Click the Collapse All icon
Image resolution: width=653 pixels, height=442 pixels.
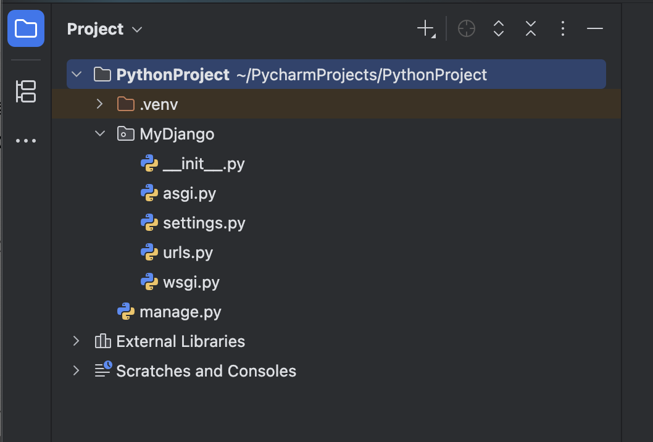(531, 28)
